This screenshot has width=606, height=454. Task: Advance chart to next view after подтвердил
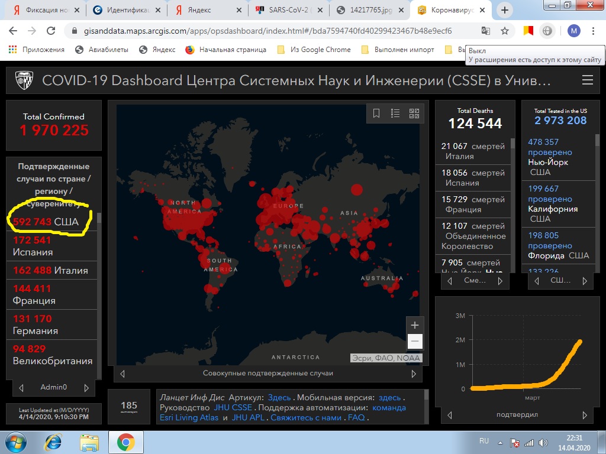point(584,415)
